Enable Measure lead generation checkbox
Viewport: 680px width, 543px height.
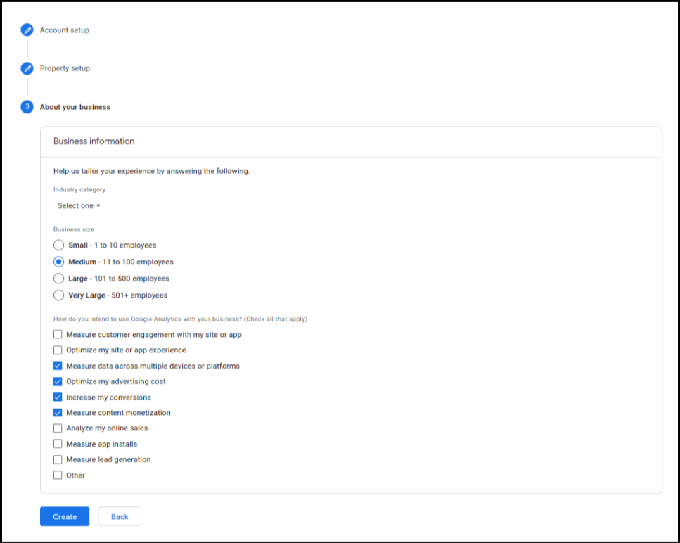pyautogui.click(x=58, y=459)
